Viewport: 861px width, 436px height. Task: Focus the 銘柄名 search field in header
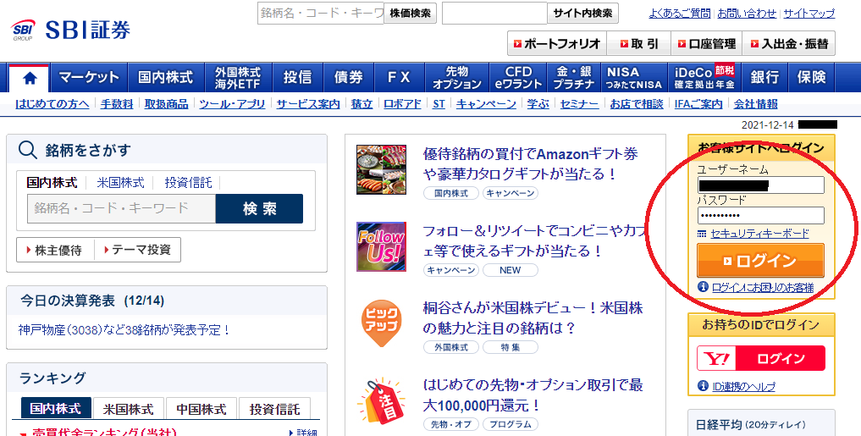(321, 14)
